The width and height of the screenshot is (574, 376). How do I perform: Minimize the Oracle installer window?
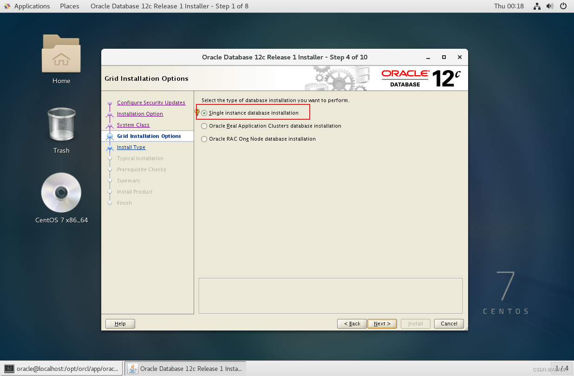tap(428, 57)
